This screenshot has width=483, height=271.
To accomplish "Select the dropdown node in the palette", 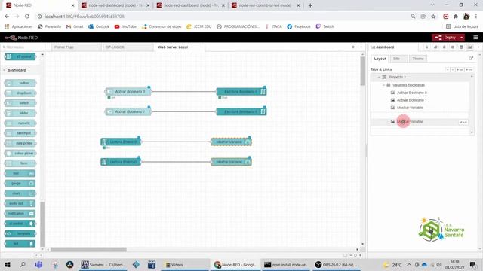I will tap(20, 93).
